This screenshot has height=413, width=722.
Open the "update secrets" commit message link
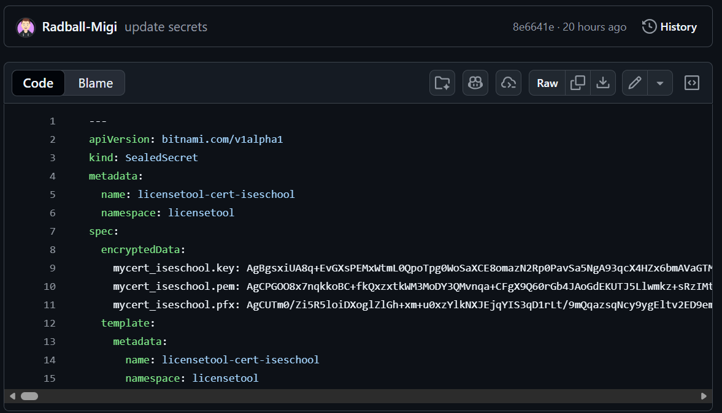tap(166, 27)
